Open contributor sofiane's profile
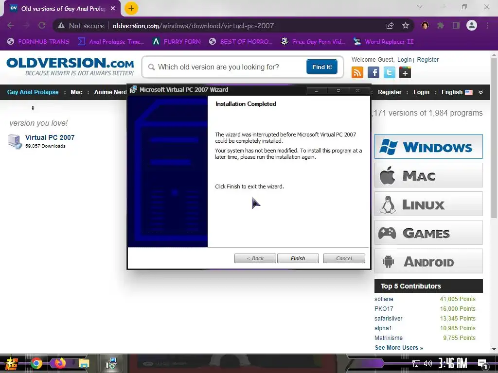 [x=384, y=299]
